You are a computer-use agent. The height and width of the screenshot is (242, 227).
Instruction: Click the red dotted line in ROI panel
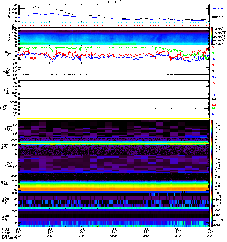[x=113, y=25]
